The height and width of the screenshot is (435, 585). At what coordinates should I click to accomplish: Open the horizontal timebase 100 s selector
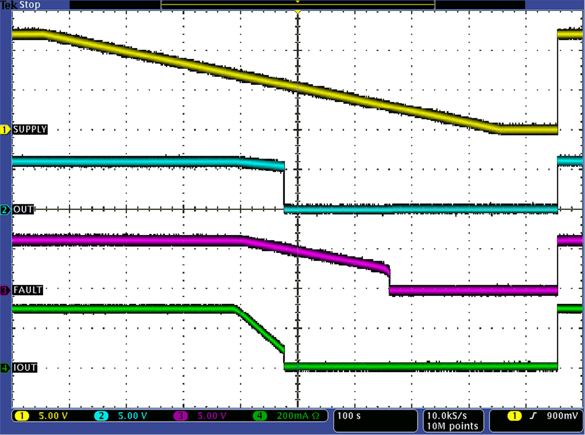(x=350, y=415)
